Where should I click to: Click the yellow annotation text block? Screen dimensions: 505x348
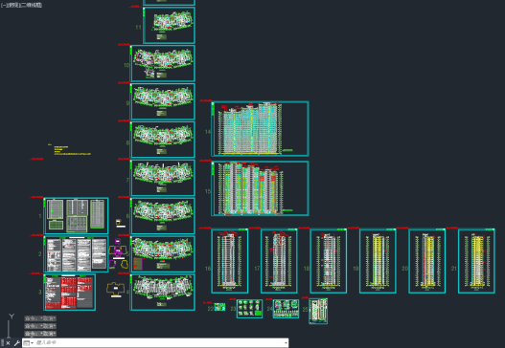(72, 150)
